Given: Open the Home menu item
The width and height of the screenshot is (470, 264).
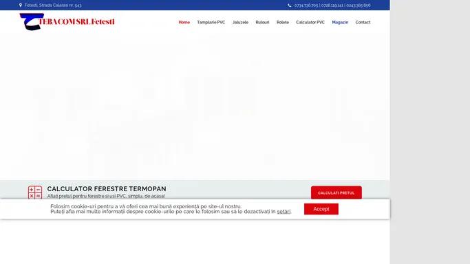Looking at the screenshot, I should [x=184, y=22].
